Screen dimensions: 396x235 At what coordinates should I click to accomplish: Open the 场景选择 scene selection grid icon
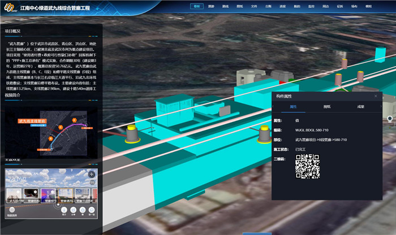tap(11, 210)
